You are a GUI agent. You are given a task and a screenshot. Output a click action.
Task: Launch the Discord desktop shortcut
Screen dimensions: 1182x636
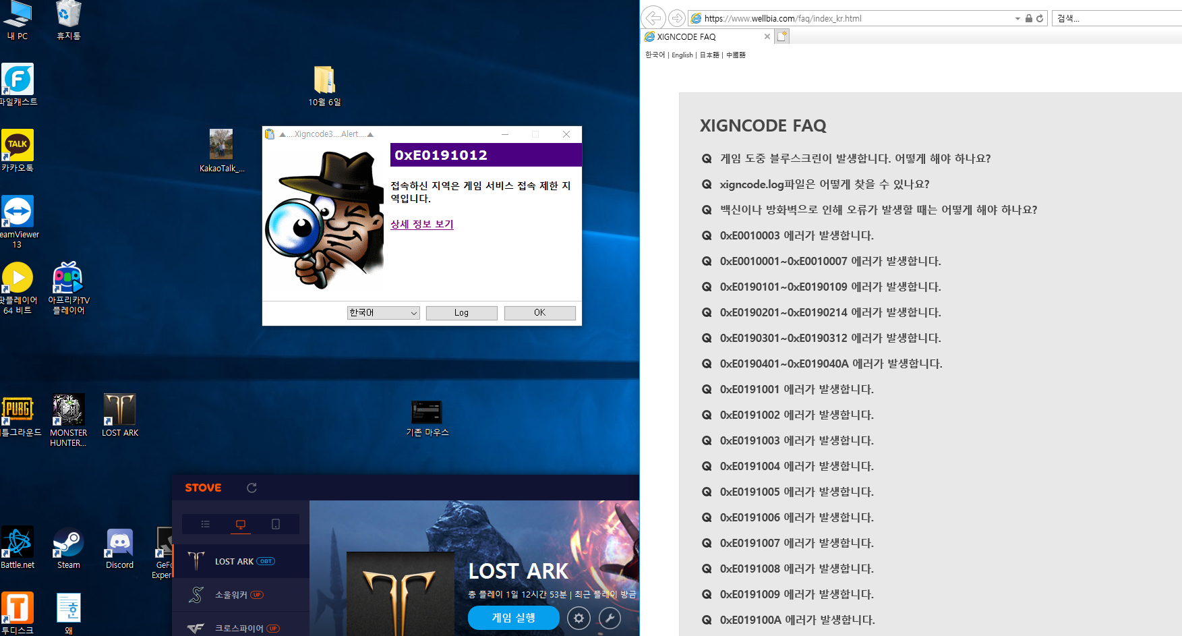coord(120,548)
